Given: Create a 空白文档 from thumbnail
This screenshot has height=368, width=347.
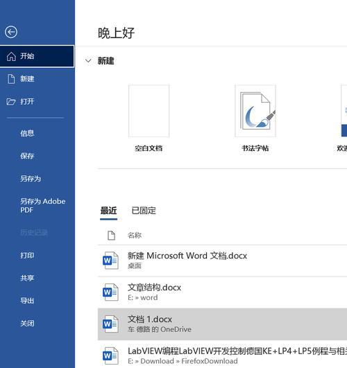Looking at the screenshot, I should (149, 111).
